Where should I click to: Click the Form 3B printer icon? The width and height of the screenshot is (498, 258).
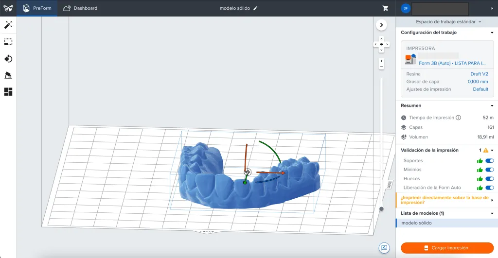tap(410, 59)
